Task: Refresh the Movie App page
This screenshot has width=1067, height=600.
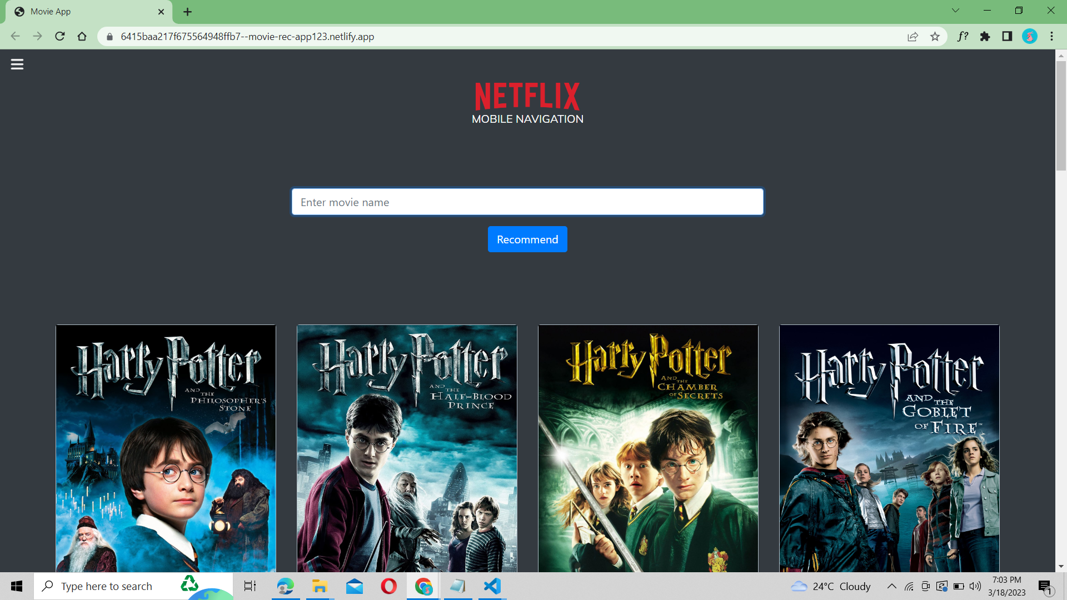Action: [x=59, y=36]
